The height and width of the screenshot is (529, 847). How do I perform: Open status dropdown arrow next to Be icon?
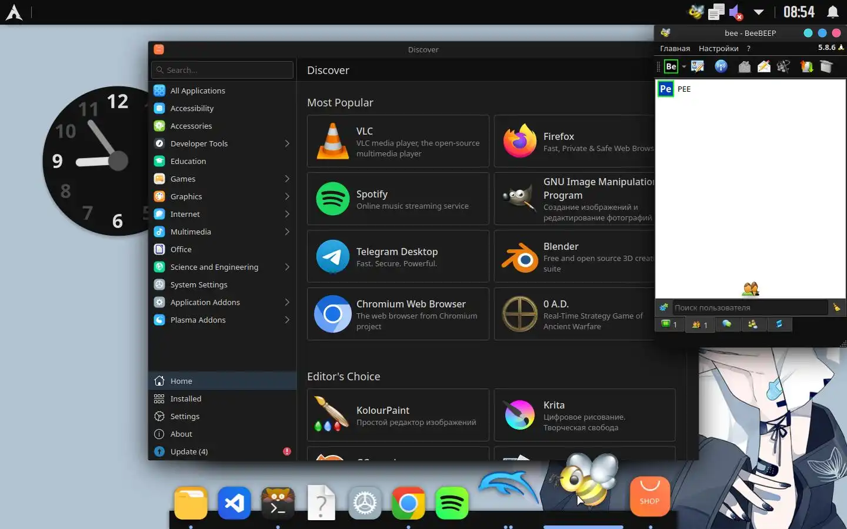683,66
